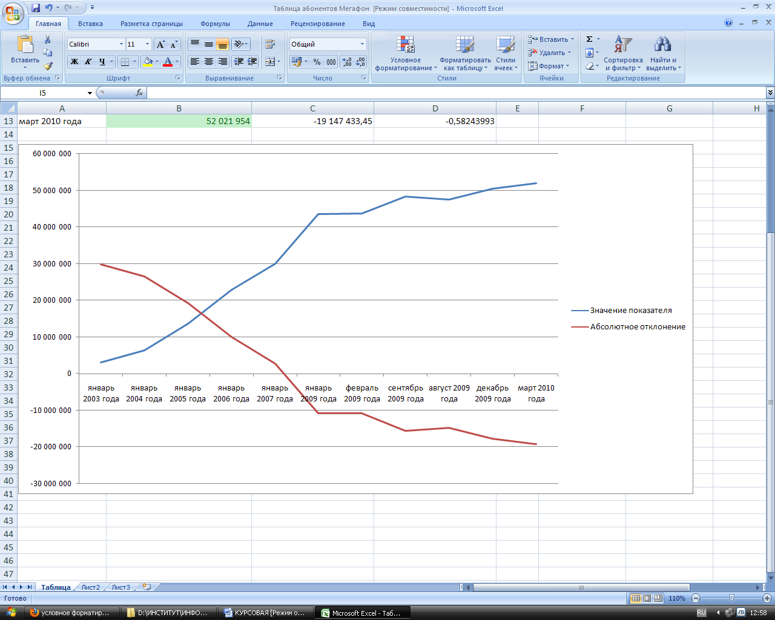Save the workbook from the quick access toolbar
This screenshot has height=620, width=775.
[36, 8]
